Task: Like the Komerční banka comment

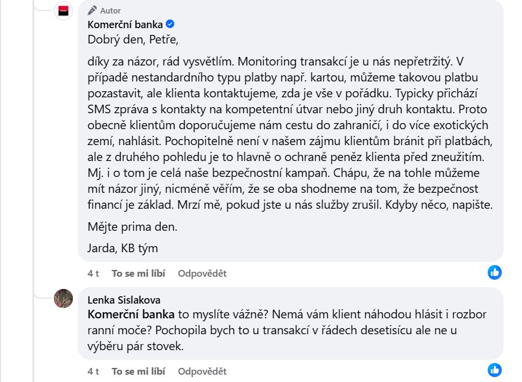Action: (x=138, y=274)
